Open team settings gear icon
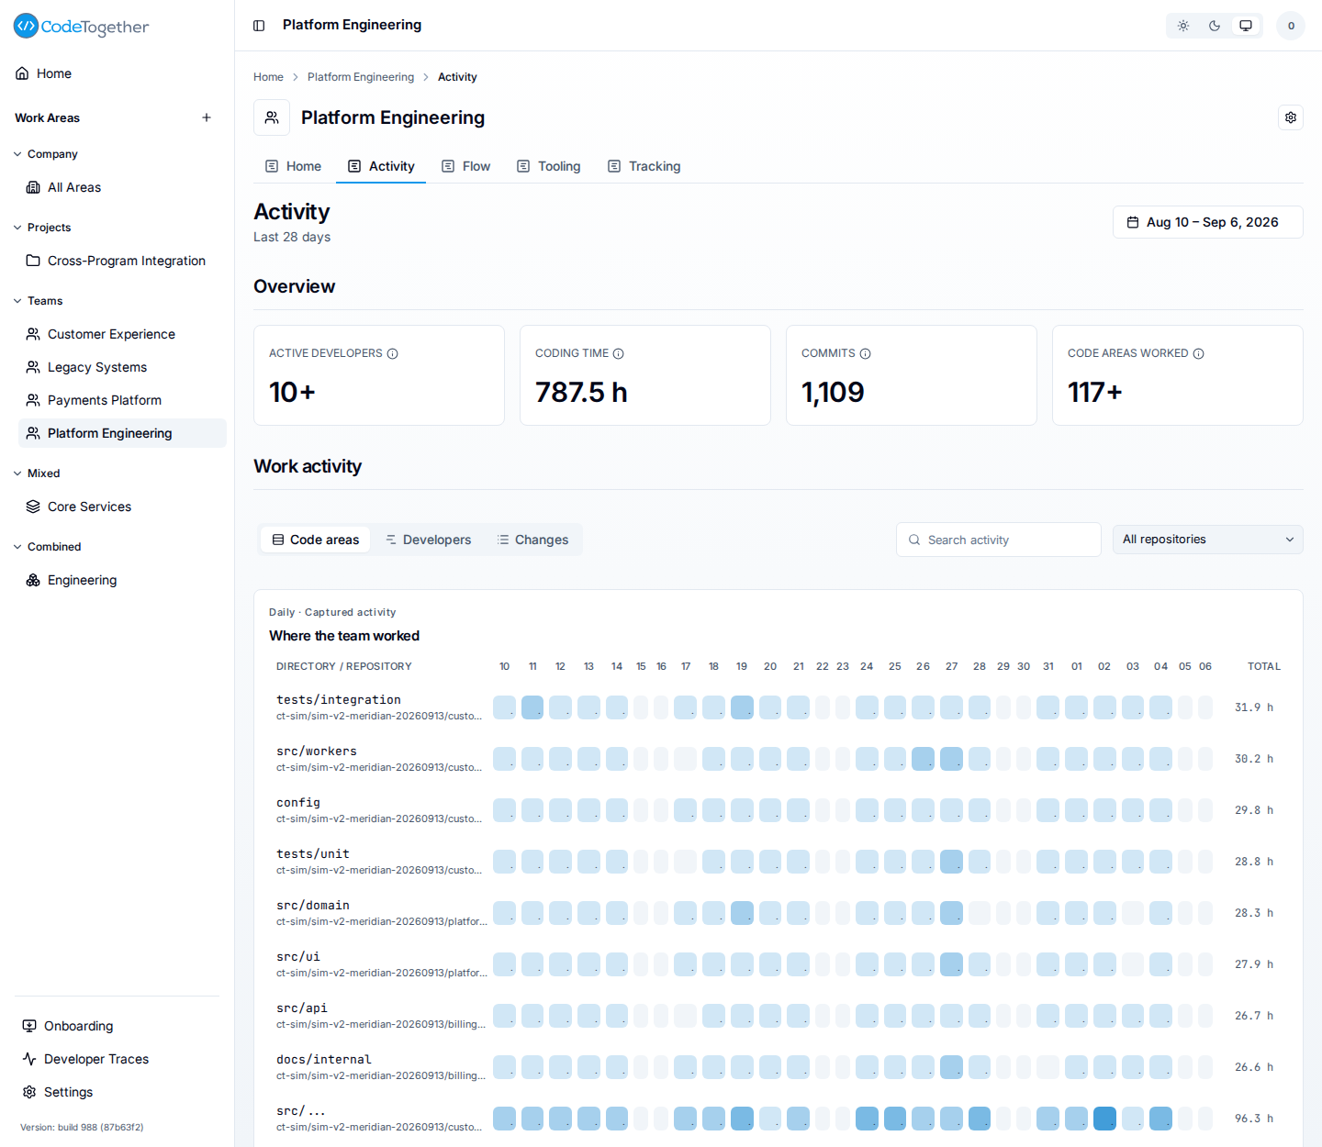 [x=1291, y=117]
